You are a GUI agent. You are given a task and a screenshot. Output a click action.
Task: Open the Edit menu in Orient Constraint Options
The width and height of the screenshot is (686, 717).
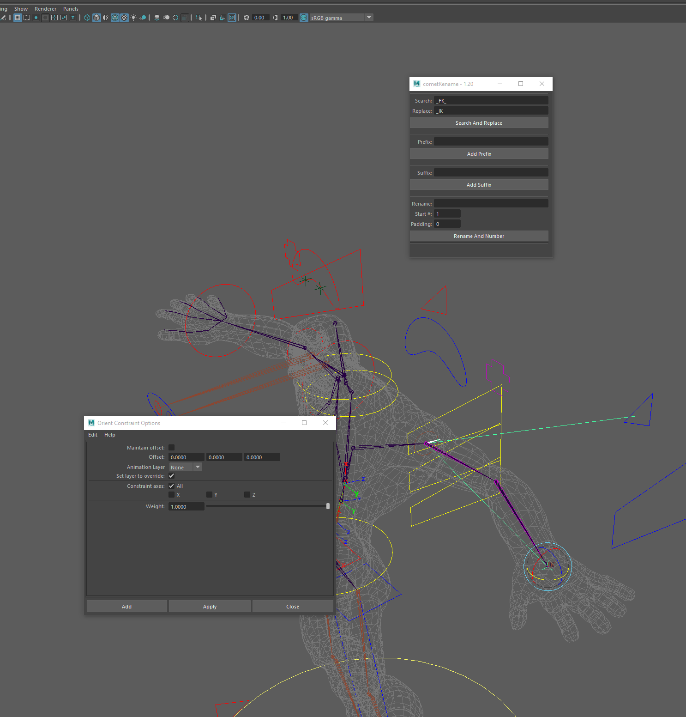click(x=92, y=435)
